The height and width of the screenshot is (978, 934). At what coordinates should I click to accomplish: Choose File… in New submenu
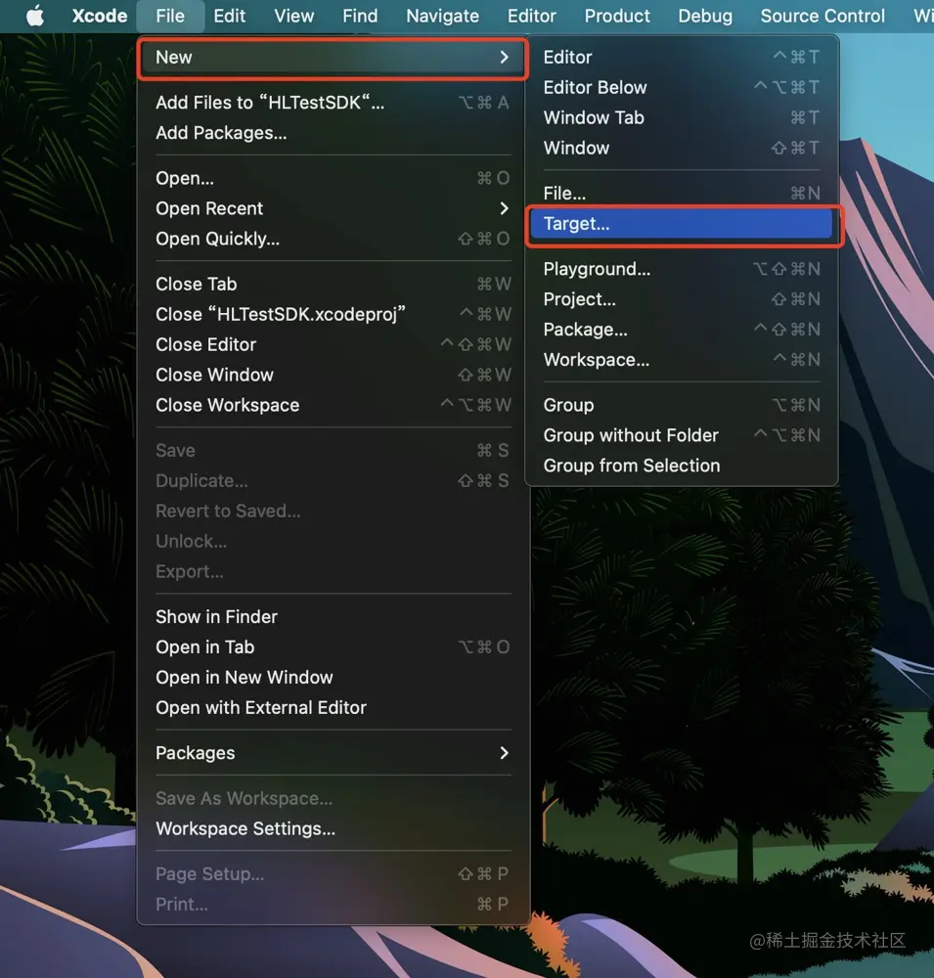(x=682, y=194)
